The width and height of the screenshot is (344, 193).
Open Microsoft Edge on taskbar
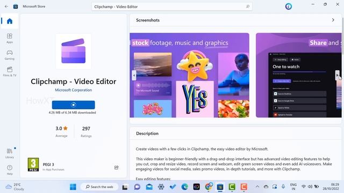185,187
